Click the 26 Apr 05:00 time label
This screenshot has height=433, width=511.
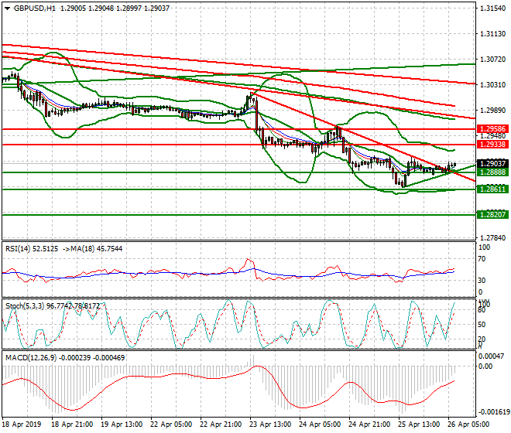[x=468, y=424]
